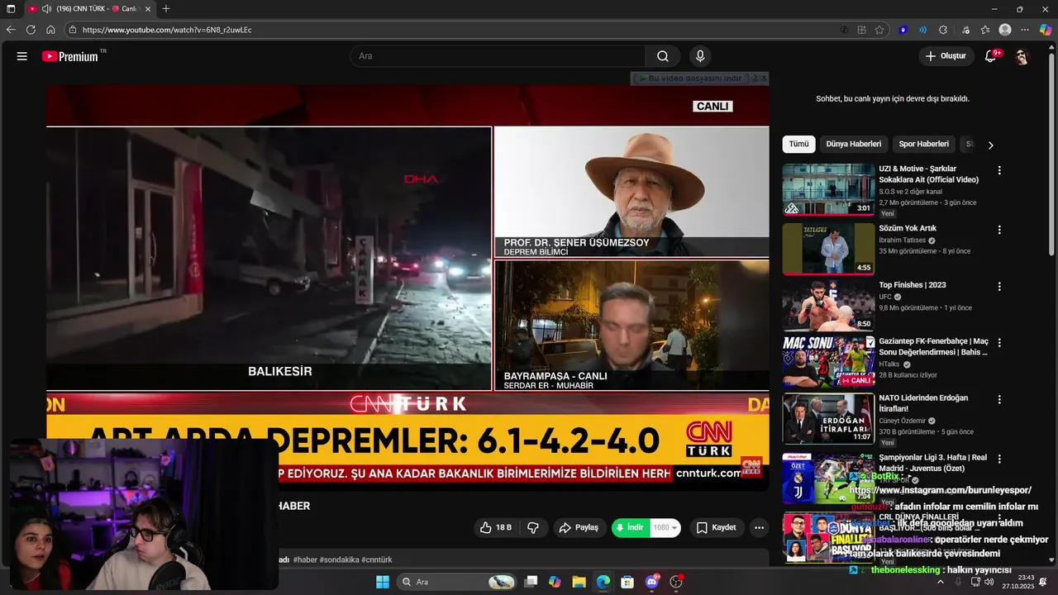Click the main CNN Türk video player
Image resolution: width=1058 pixels, height=595 pixels.
pyautogui.click(x=407, y=288)
